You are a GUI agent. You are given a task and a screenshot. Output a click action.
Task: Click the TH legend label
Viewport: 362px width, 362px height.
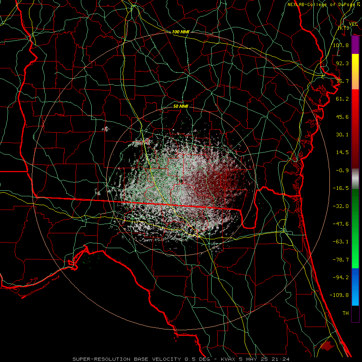(346, 313)
